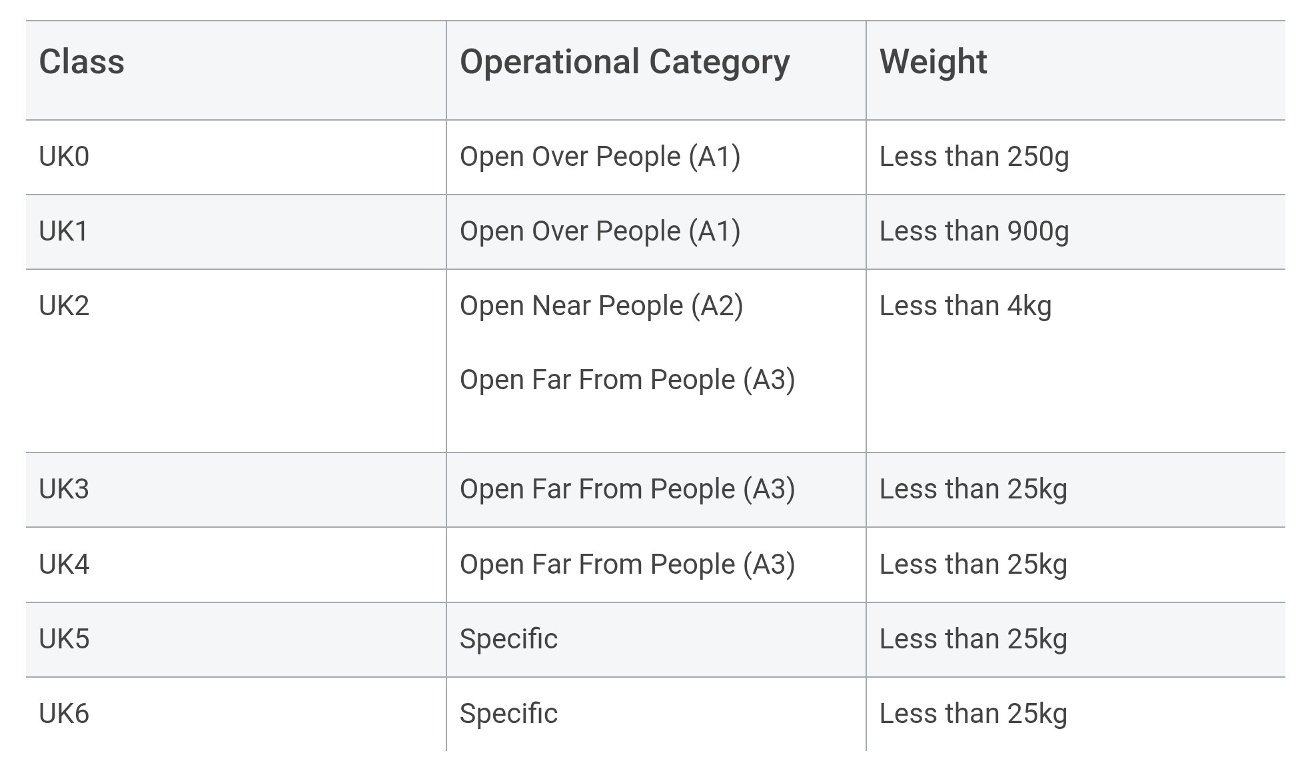This screenshot has width=1296, height=765.
Task: Click the Less than 250g cell
Action: click(x=973, y=157)
